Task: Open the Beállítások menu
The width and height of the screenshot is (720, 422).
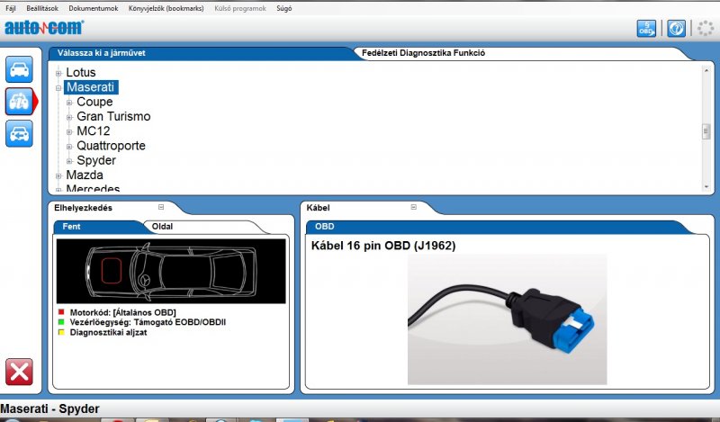Action: (42, 8)
